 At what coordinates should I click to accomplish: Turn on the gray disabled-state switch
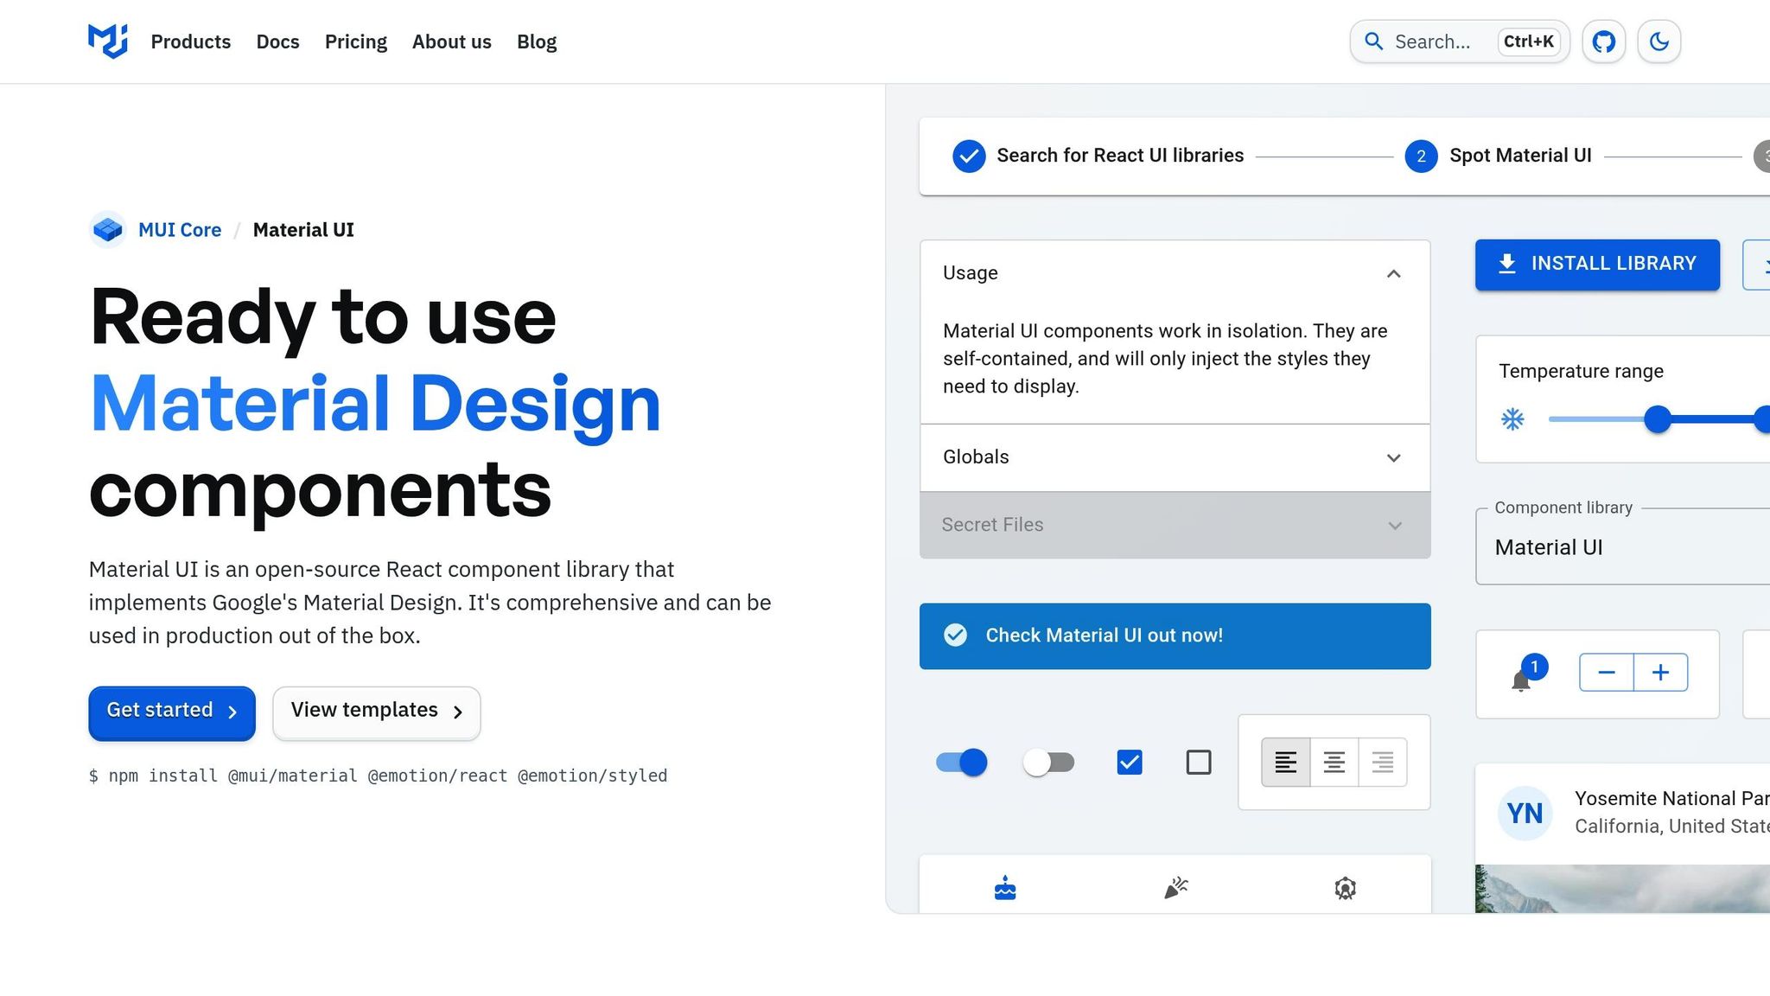pos(1048,763)
